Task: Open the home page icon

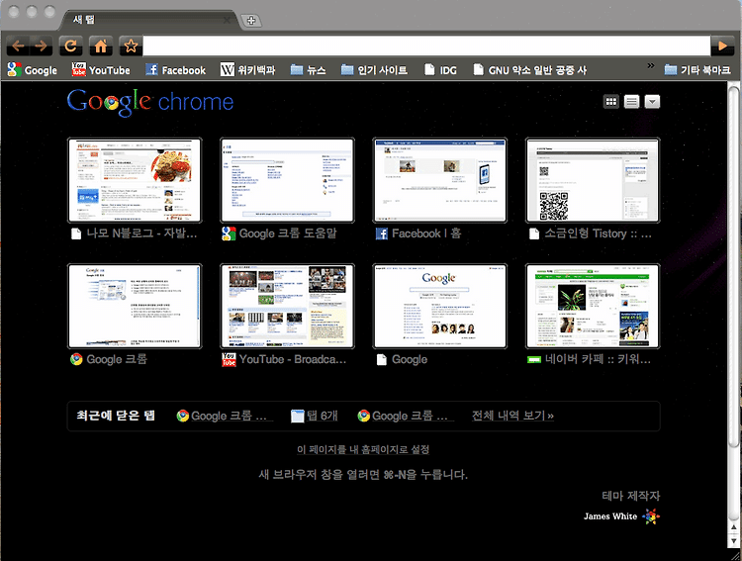Action: point(101,46)
